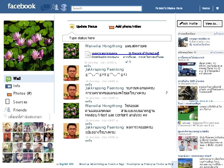Click the Wall speech bubble icon
The height and width of the screenshot is (168, 224).
8,79
